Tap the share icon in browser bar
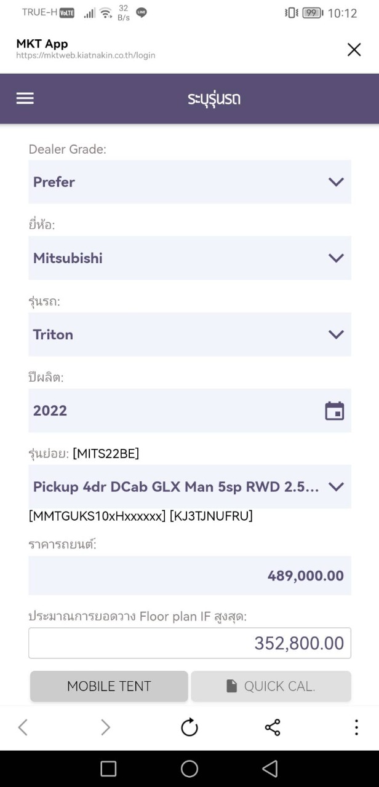The image size is (379, 787). click(x=273, y=728)
